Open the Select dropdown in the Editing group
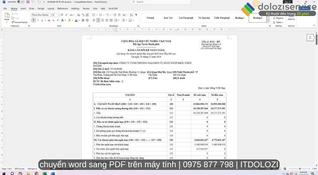Viewport: 318px width, 175px height. (x=278, y=22)
